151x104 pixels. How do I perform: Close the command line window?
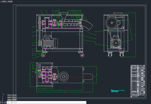point(2,103)
